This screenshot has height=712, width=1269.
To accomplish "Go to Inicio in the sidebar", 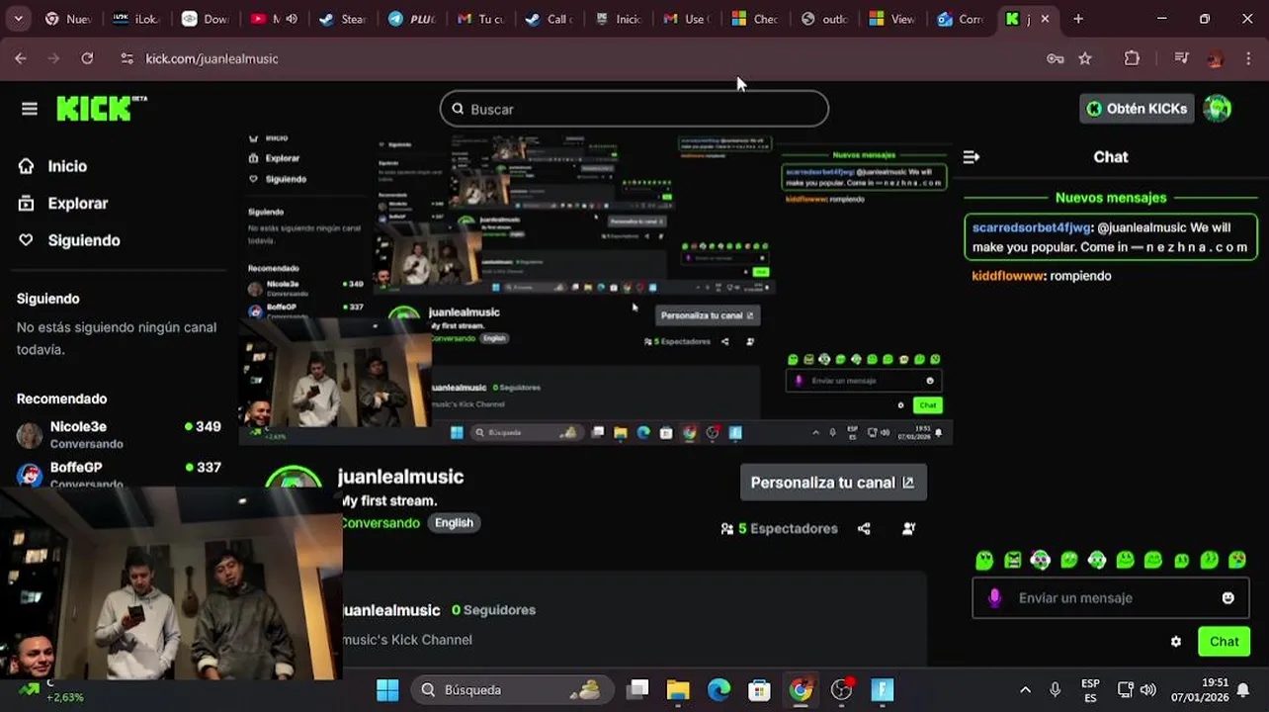I will point(66,166).
